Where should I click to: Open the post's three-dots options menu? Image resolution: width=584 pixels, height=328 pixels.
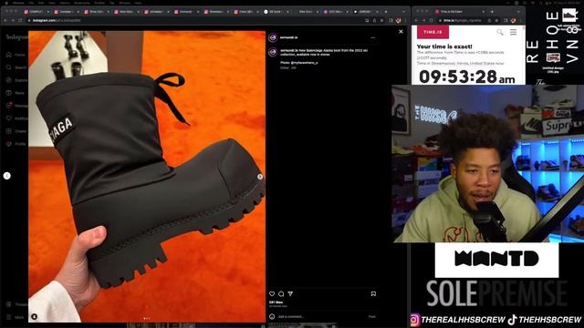click(373, 37)
